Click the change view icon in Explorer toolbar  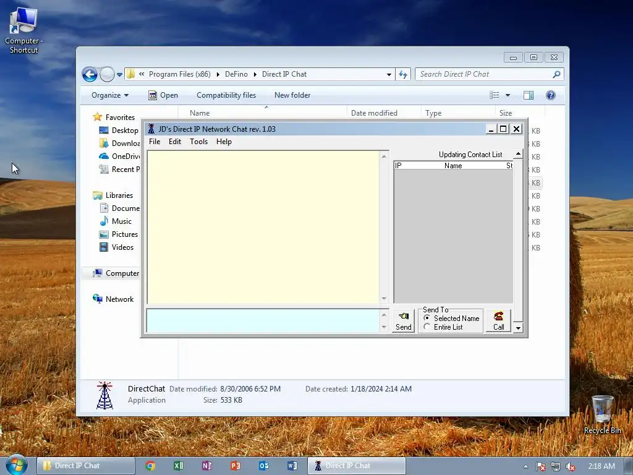[x=494, y=95]
